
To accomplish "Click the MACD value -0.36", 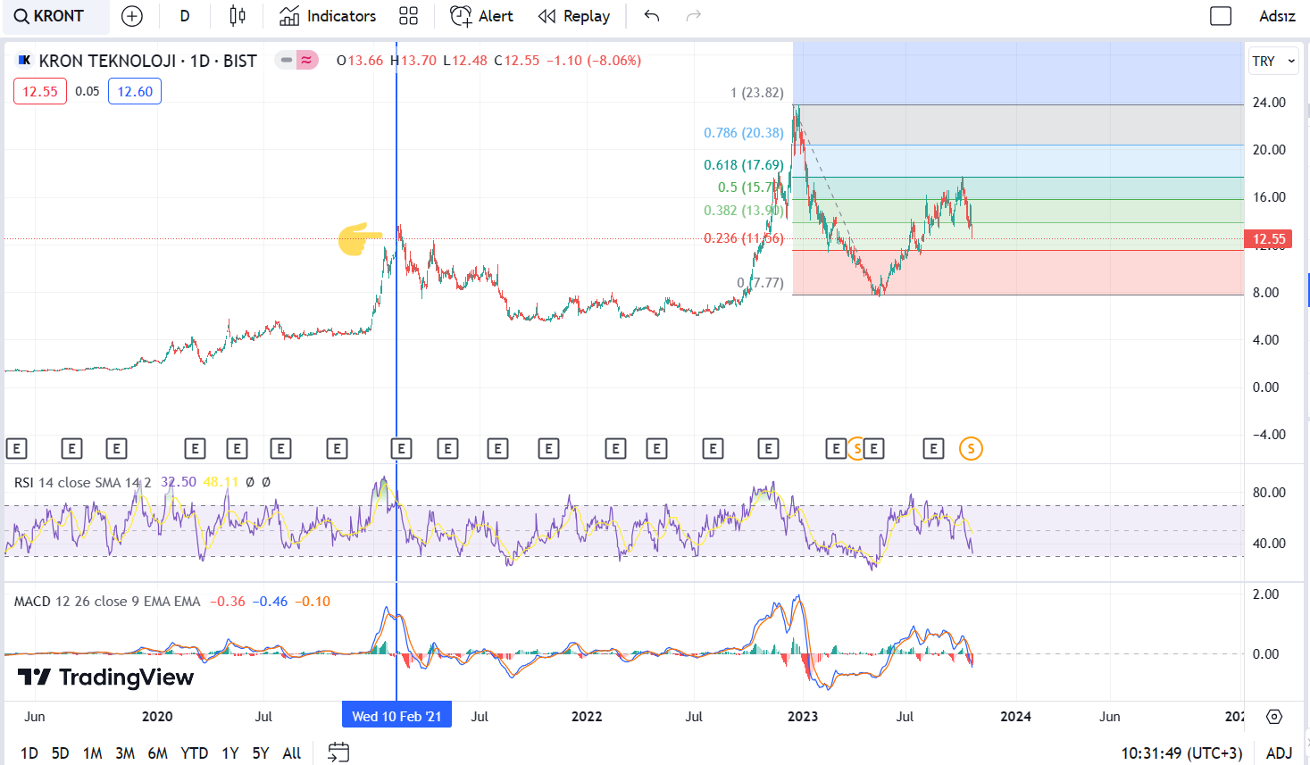I will tap(228, 602).
